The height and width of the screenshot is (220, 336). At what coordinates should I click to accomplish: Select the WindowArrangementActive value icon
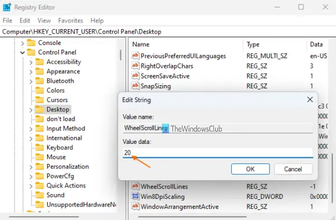coord(135,207)
